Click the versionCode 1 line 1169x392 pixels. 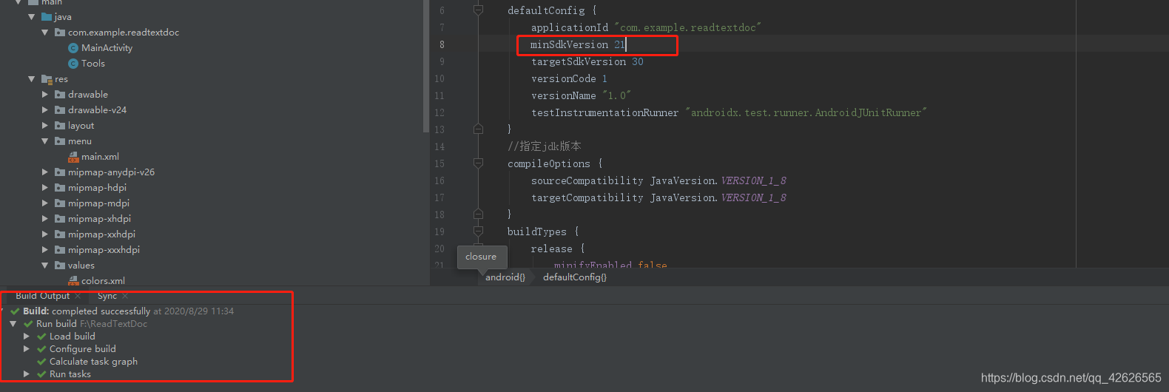(x=569, y=79)
